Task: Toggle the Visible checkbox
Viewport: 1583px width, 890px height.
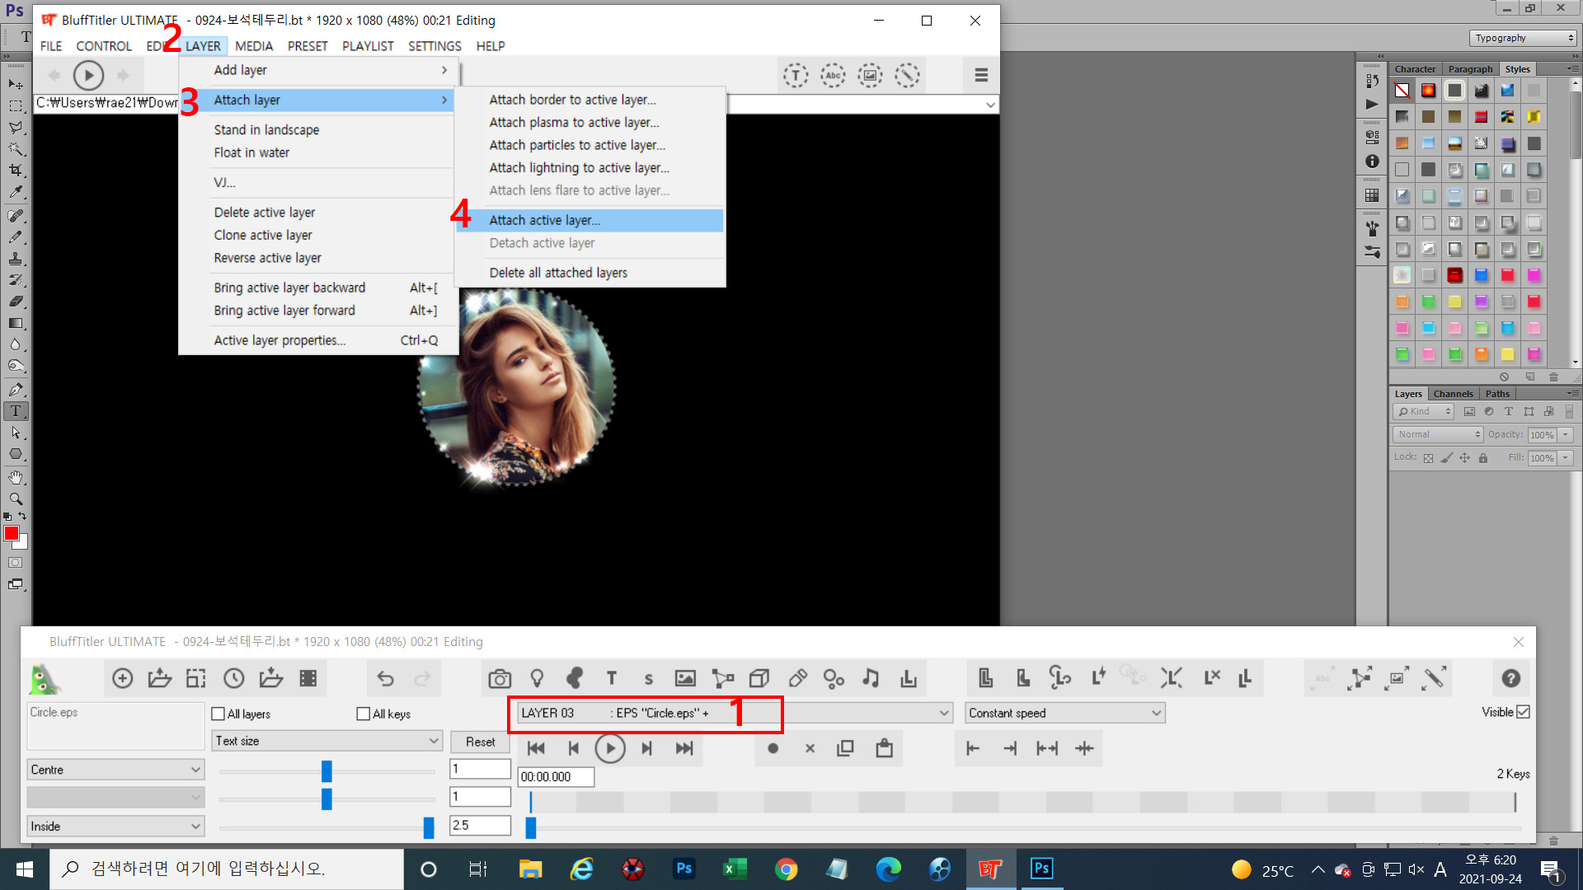Action: coord(1523,712)
